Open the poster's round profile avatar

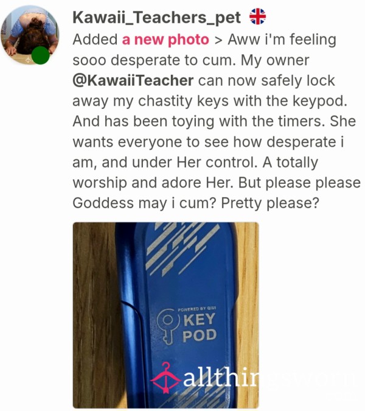(x=30, y=35)
